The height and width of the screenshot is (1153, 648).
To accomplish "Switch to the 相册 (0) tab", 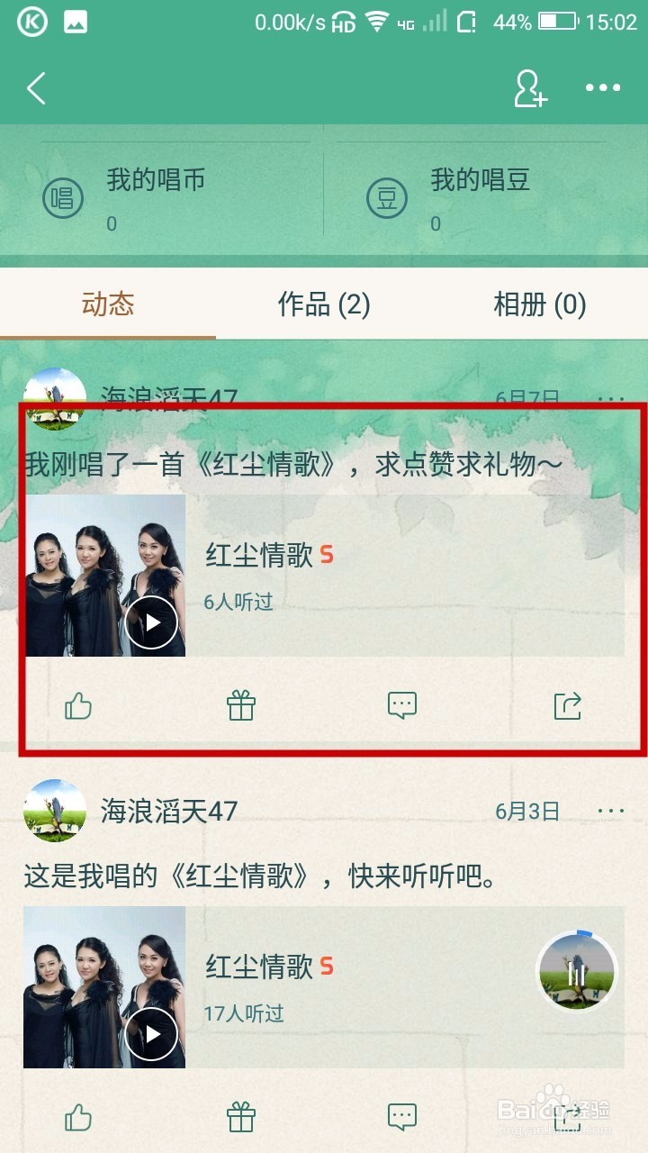I will pos(540,304).
